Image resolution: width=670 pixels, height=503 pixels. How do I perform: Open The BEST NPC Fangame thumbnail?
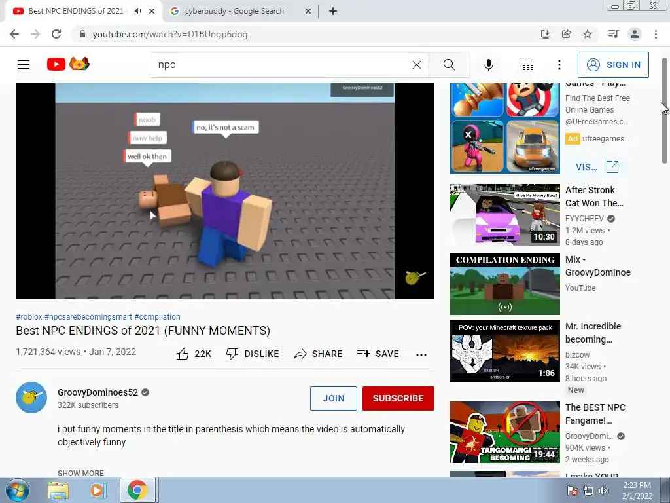click(x=504, y=432)
